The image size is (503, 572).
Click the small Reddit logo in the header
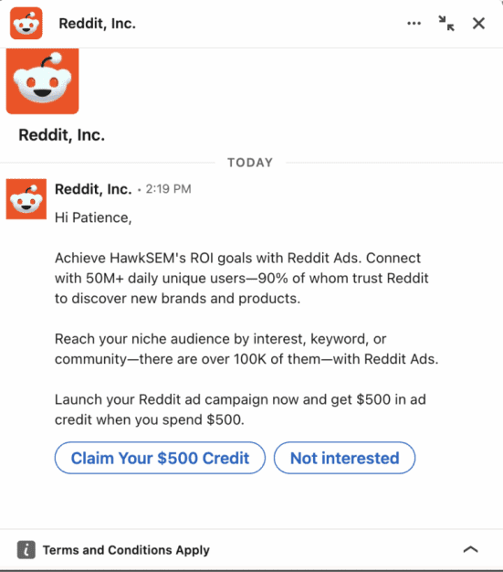click(26, 23)
